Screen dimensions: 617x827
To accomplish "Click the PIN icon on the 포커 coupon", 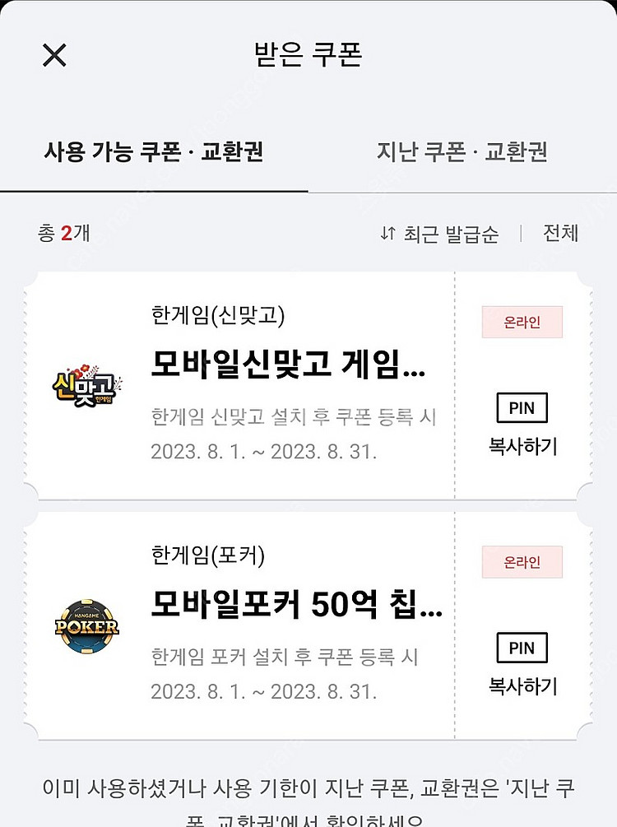I will [x=522, y=648].
